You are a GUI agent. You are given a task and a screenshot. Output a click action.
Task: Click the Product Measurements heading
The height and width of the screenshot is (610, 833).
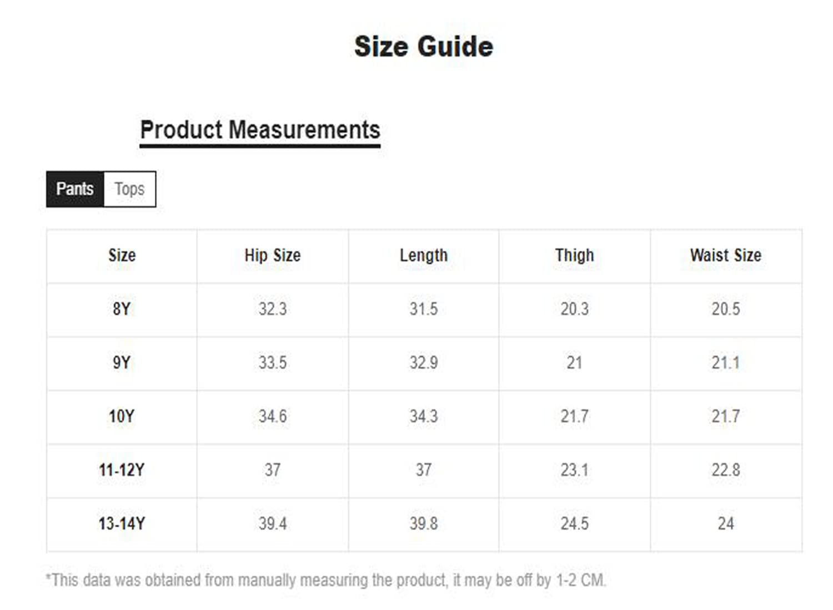tap(260, 130)
